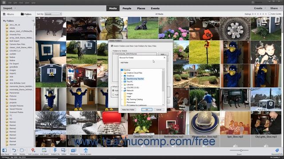Toggle Watch Folders and Sub-Folders checkbox
Image resolution: width=284 pixels, height=159 pixels.
(112, 46)
